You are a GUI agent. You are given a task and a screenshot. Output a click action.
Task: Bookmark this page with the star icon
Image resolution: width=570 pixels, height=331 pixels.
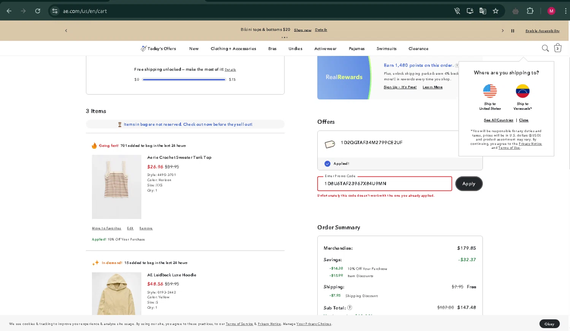pyautogui.click(x=496, y=11)
